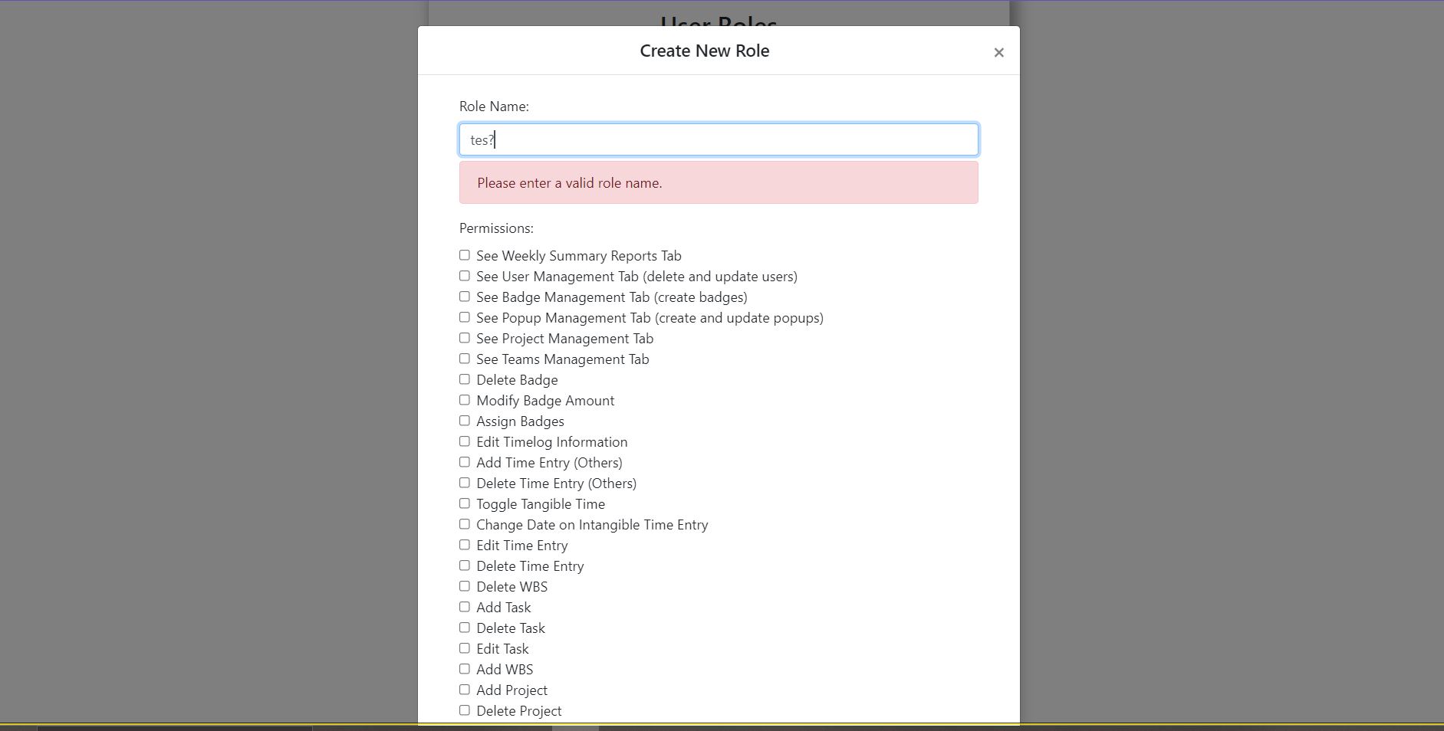Image resolution: width=1444 pixels, height=731 pixels.
Task: Click the 'Please enter a valid role name.' alert
Action: [x=719, y=182]
